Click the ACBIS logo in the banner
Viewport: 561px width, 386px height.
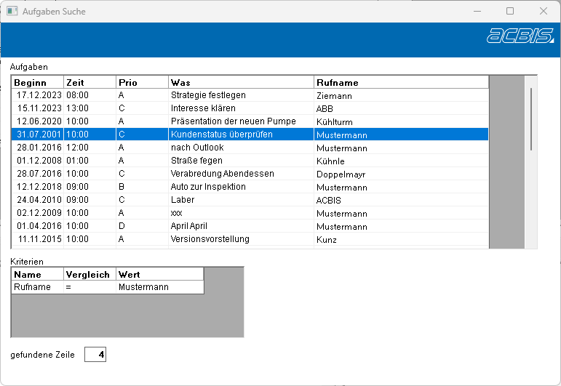(520, 36)
